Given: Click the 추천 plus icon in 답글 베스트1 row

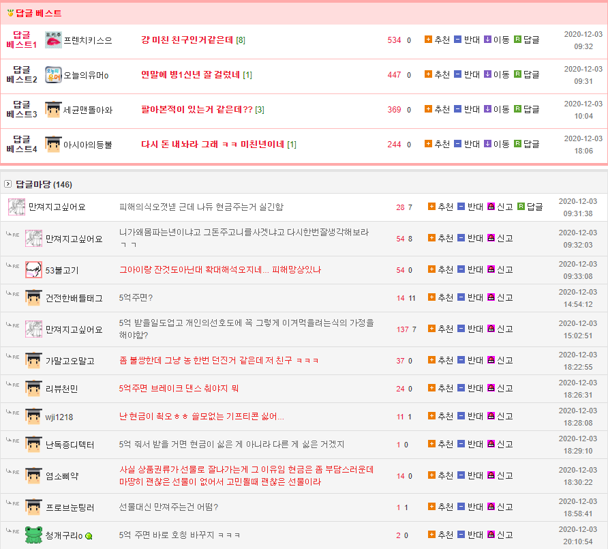Looking at the screenshot, I should (x=428, y=40).
